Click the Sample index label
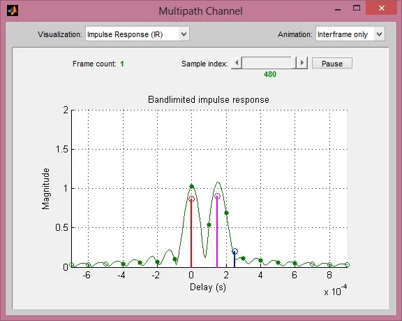402x321 pixels. pos(204,64)
